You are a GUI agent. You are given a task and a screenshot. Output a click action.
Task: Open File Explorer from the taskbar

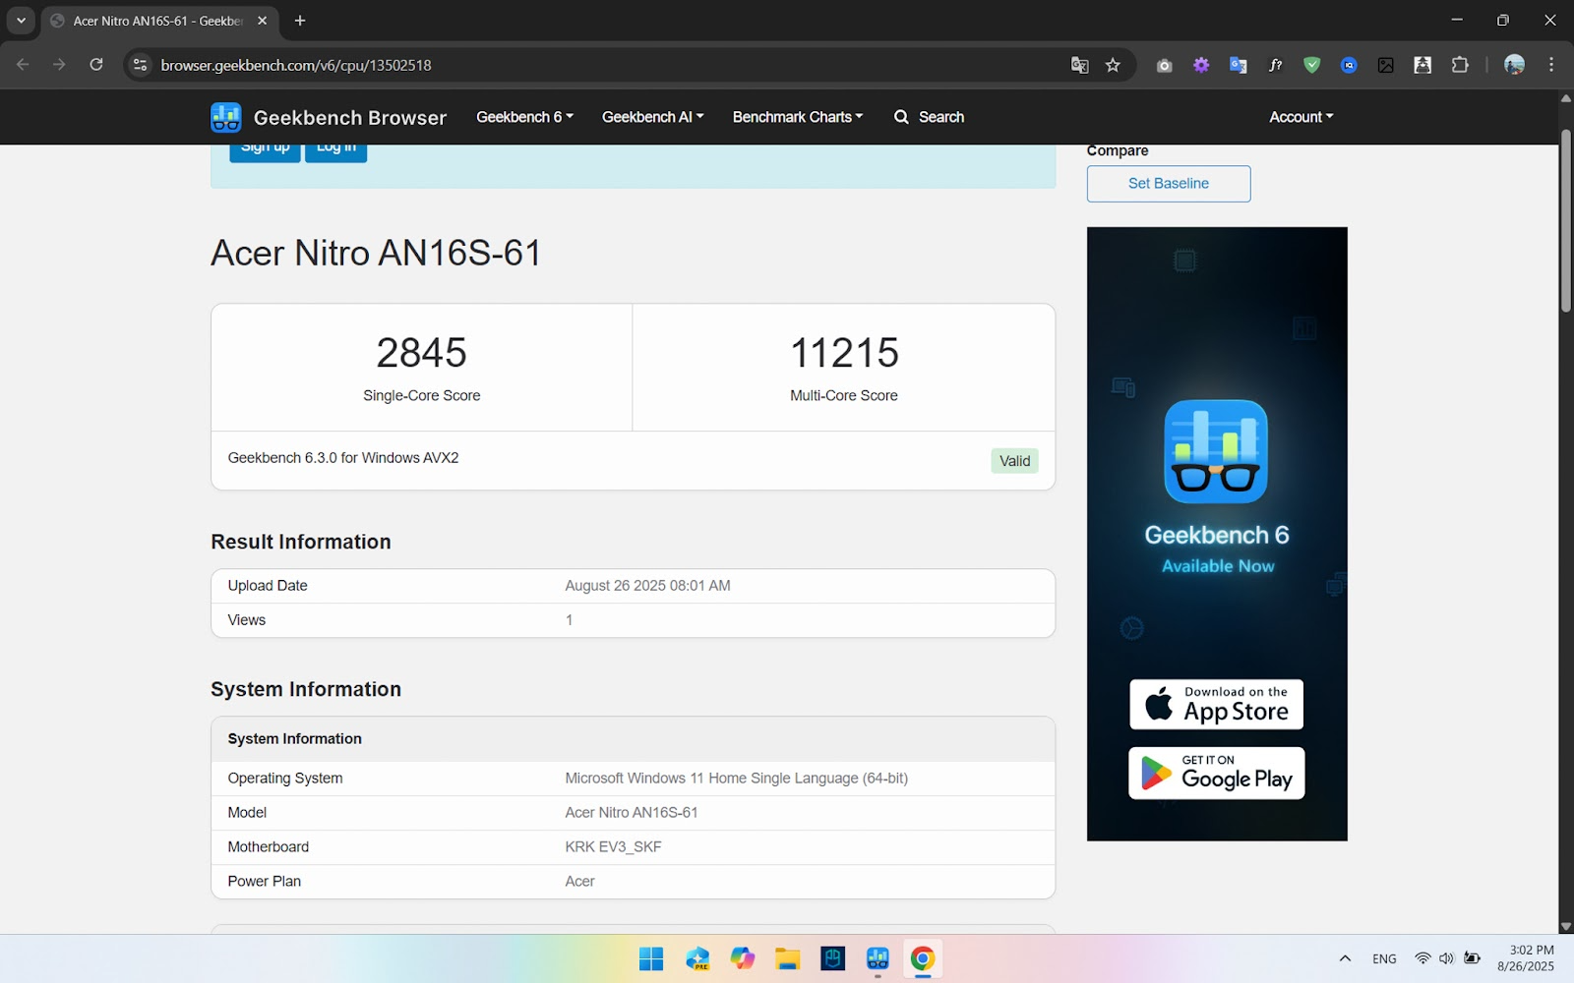[787, 958]
